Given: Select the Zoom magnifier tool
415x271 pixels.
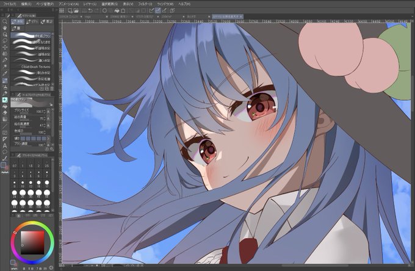Looking at the screenshot, I should [5, 21].
